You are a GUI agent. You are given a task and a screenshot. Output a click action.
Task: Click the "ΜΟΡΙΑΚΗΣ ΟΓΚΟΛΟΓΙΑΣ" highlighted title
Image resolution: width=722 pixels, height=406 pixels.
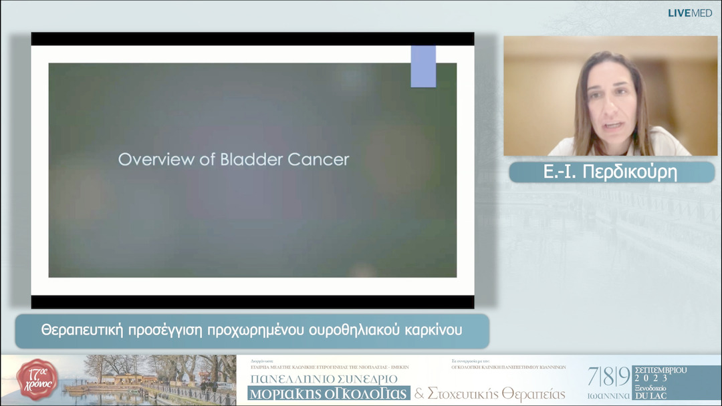329,393
